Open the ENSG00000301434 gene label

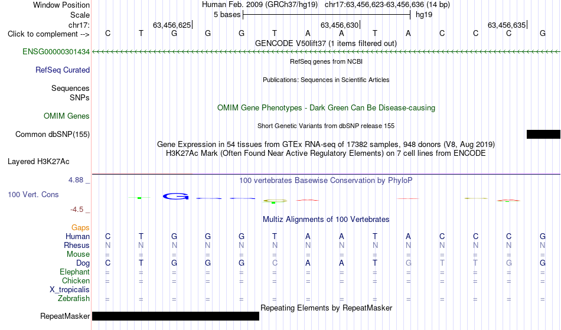(x=56, y=52)
